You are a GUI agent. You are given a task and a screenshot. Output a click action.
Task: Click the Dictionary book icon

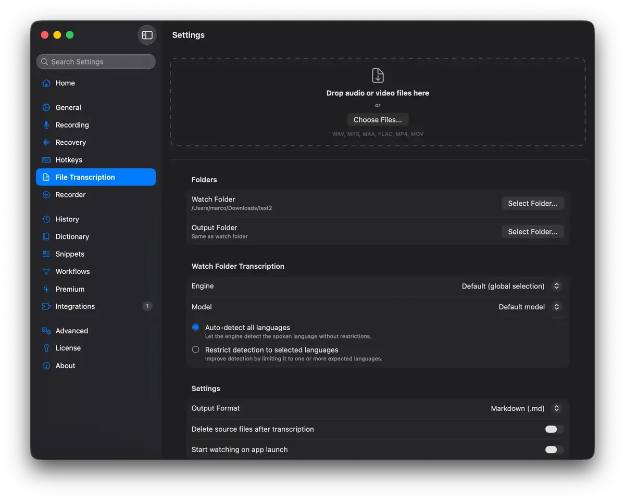(x=46, y=236)
